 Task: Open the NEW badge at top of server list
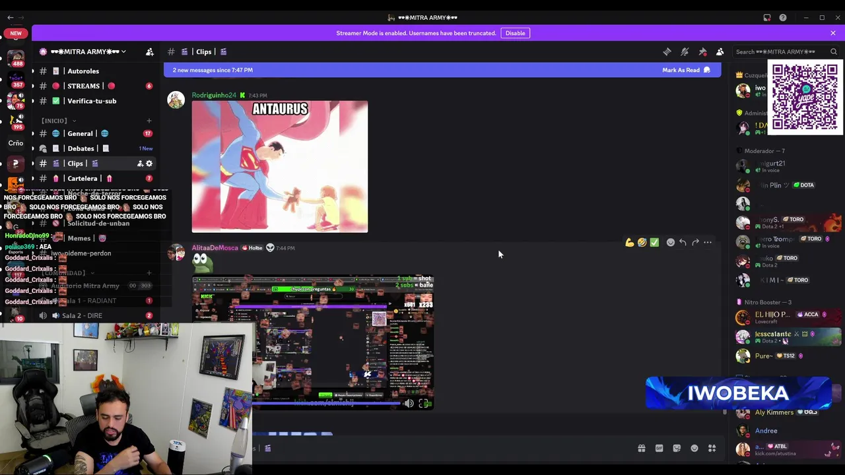(x=16, y=33)
